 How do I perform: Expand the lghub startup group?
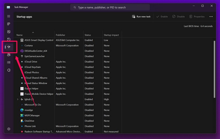pos(18,99)
